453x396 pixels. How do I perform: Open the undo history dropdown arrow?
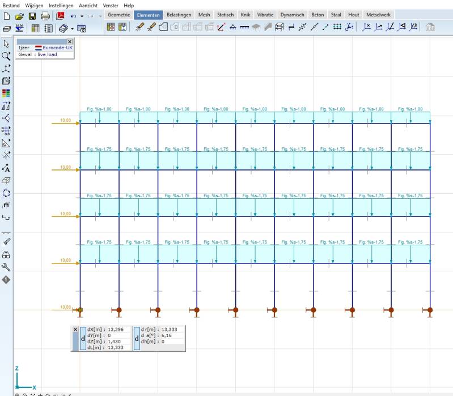coord(82,16)
